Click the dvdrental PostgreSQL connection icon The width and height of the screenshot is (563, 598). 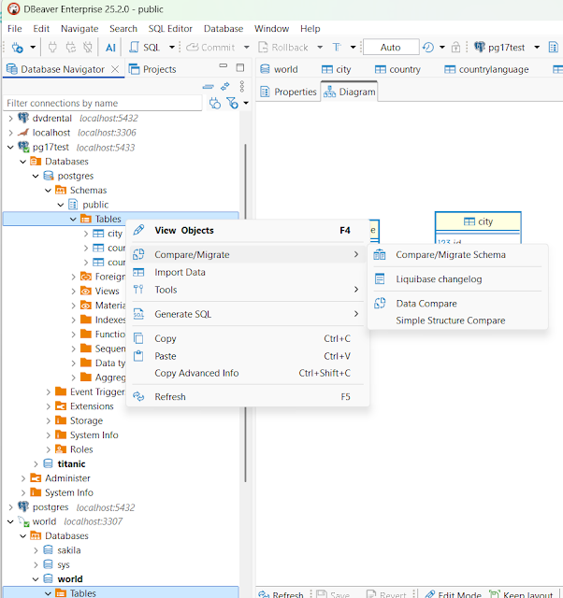tap(23, 118)
